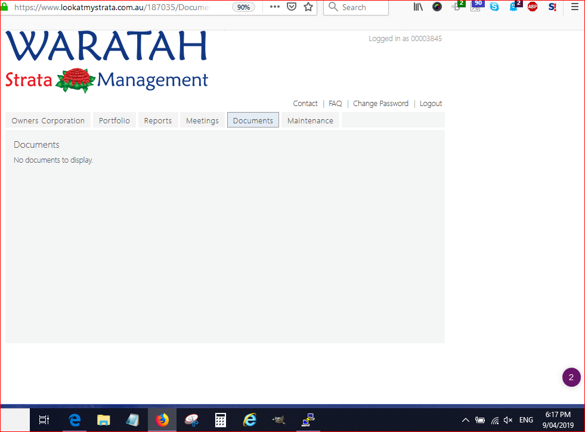This screenshot has width=585, height=432.
Task: Bookmark this page with the star icon
Action: point(308,7)
